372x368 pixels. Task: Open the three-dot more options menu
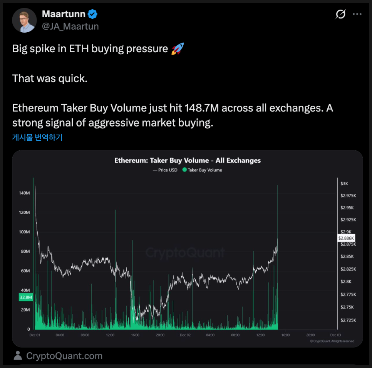[357, 15]
